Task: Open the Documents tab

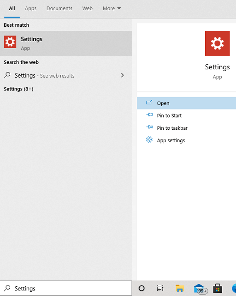Action: coord(59,8)
